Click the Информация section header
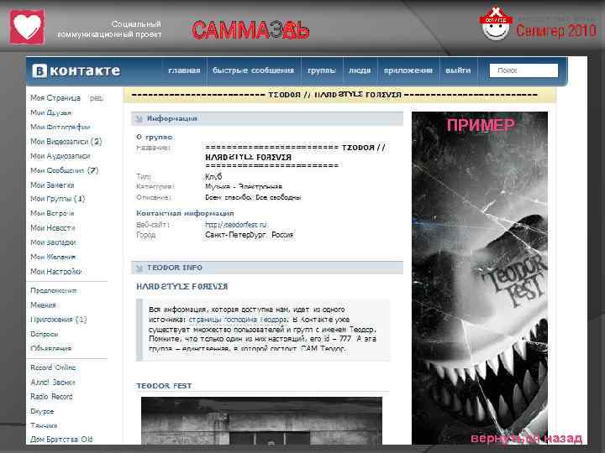Screen dimensions: 605x453 pyautogui.click(x=267, y=118)
